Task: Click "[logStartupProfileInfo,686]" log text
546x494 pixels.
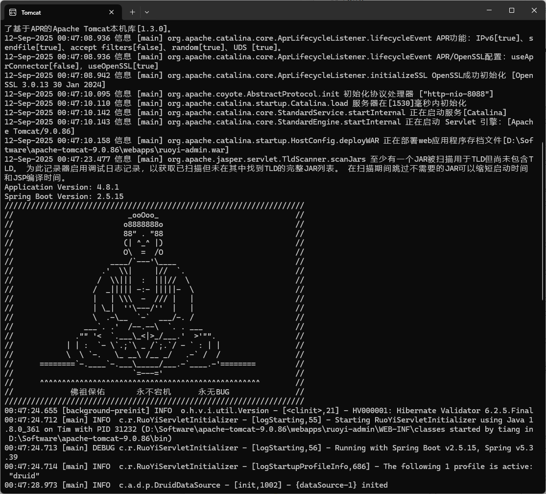Action: [310, 467]
